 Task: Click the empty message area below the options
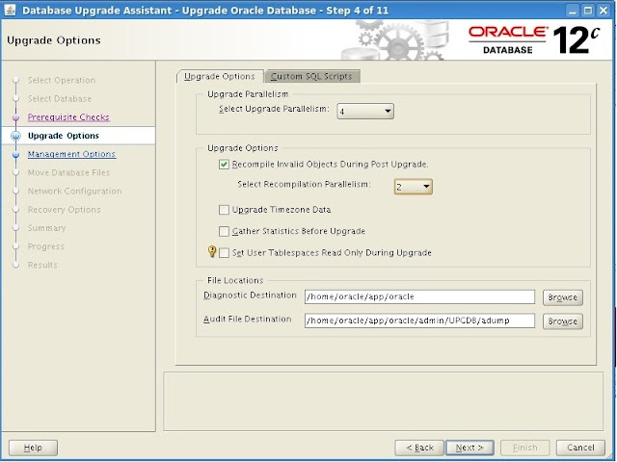pos(384,401)
